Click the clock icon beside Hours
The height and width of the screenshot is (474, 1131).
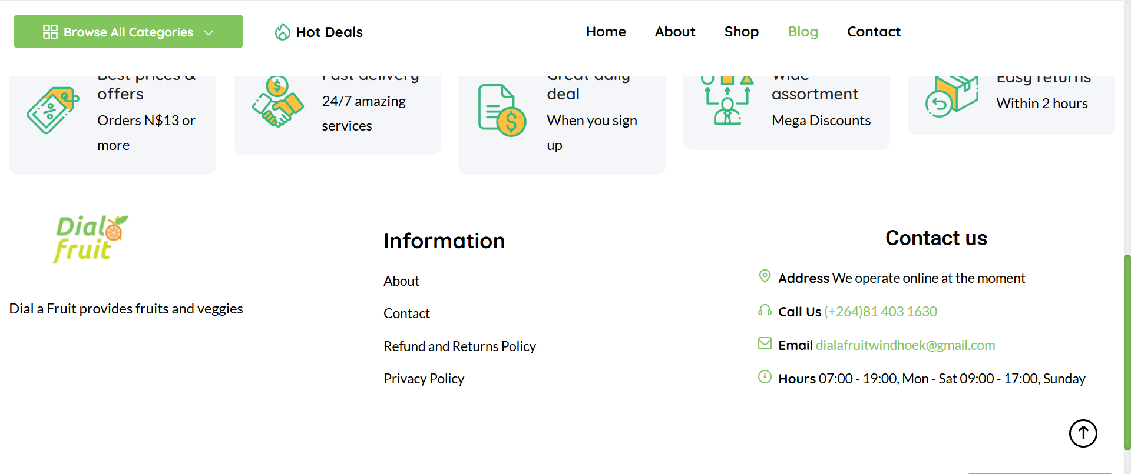pyautogui.click(x=765, y=377)
